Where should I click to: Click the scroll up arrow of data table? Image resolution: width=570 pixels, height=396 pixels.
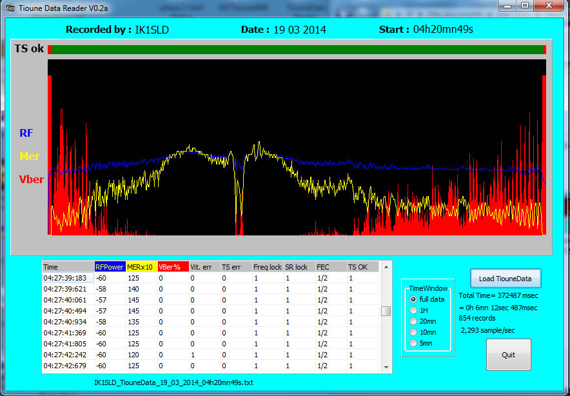[386, 266]
